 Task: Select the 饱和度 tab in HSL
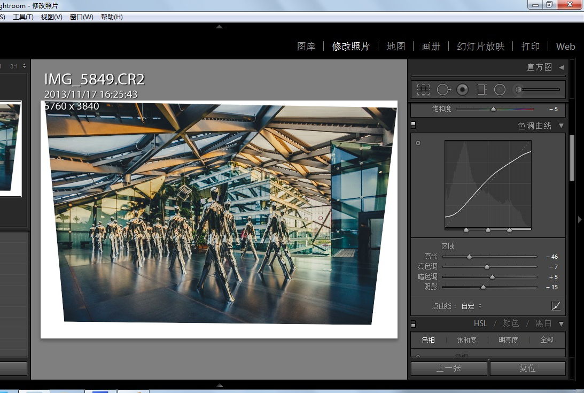[466, 340]
